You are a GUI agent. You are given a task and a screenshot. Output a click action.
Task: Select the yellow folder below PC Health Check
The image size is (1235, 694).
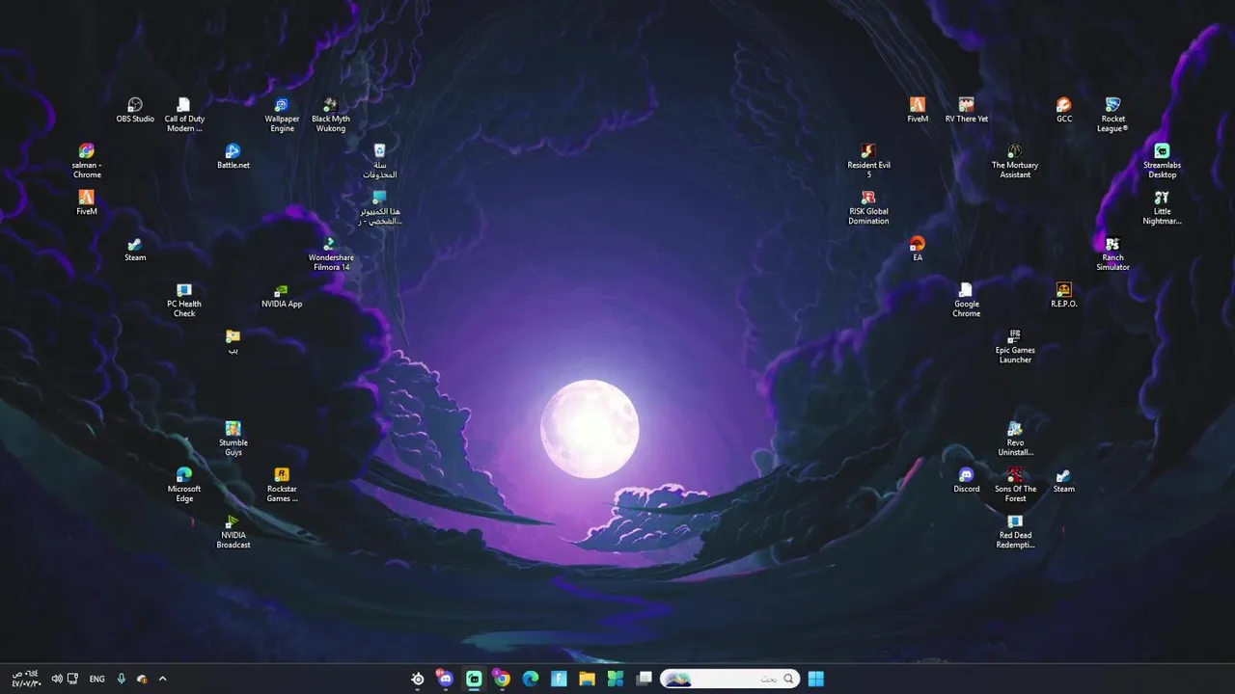pyautogui.click(x=233, y=341)
